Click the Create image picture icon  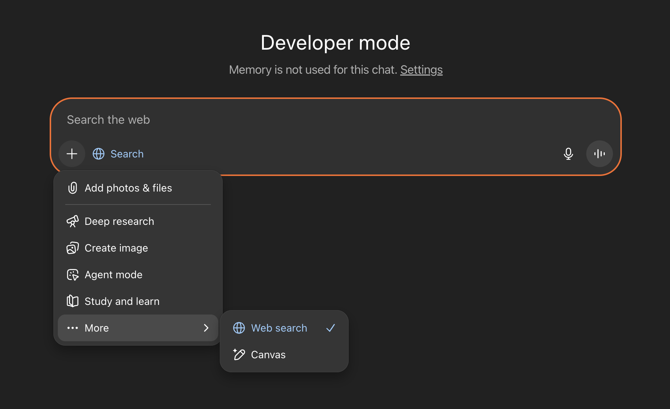(x=73, y=248)
